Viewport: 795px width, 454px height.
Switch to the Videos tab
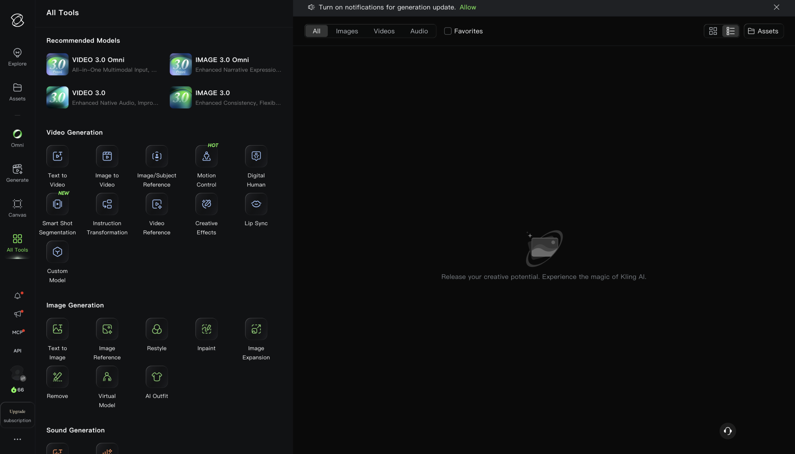pos(384,31)
